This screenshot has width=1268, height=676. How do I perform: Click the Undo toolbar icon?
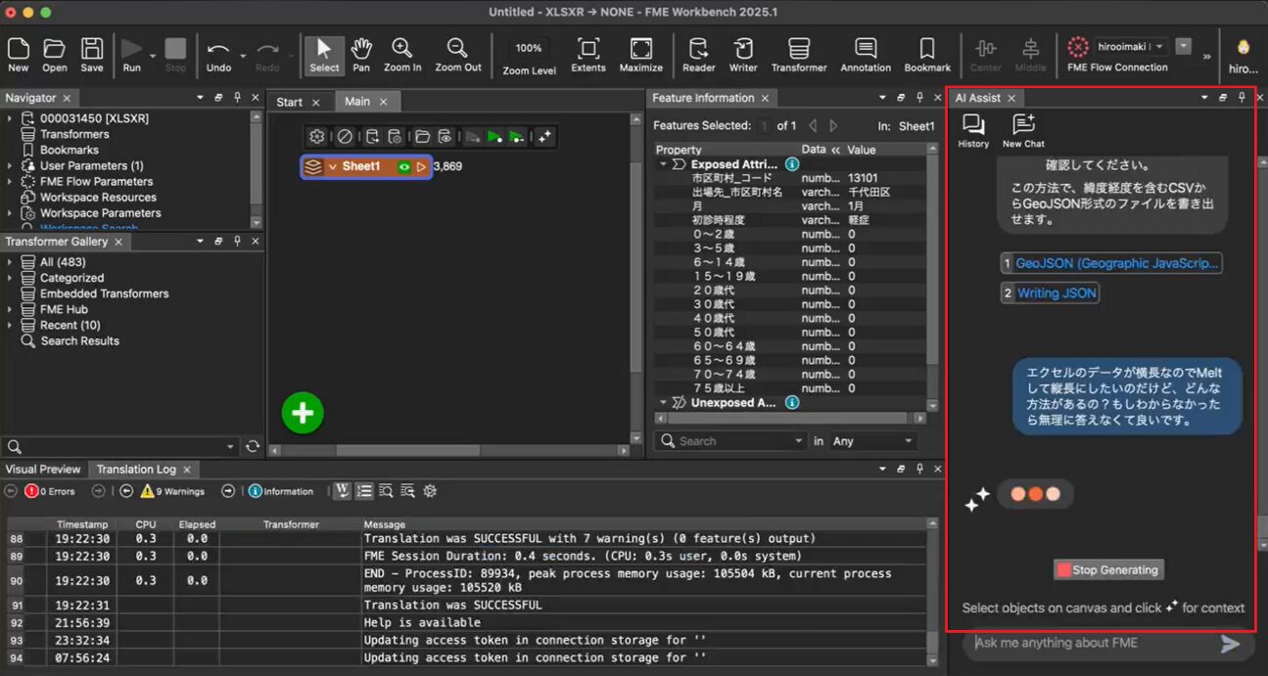219,55
